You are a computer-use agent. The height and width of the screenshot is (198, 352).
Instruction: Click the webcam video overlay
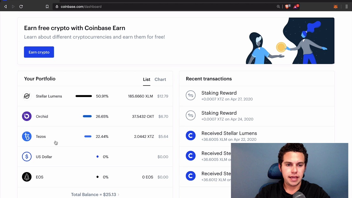(290, 170)
